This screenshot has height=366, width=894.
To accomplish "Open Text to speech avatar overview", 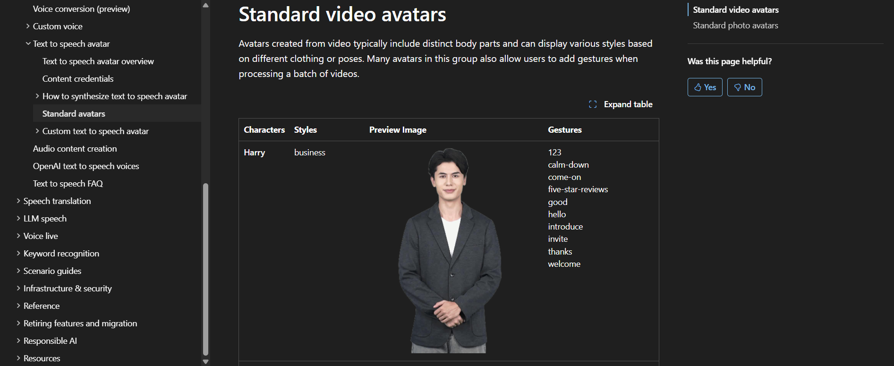I will tap(98, 61).
